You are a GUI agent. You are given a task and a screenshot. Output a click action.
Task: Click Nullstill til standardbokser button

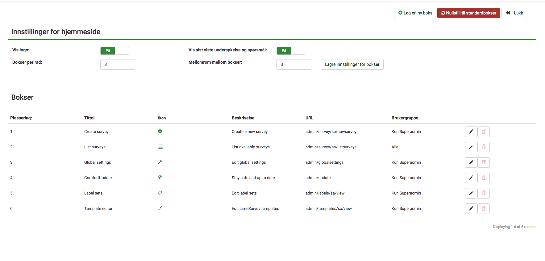(x=468, y=13)
